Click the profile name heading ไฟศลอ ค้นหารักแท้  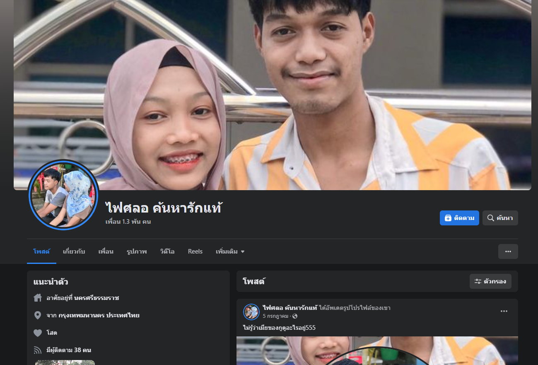(x=164, y=208)
